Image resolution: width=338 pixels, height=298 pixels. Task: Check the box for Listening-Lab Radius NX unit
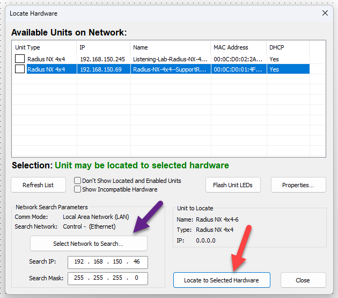20,59
